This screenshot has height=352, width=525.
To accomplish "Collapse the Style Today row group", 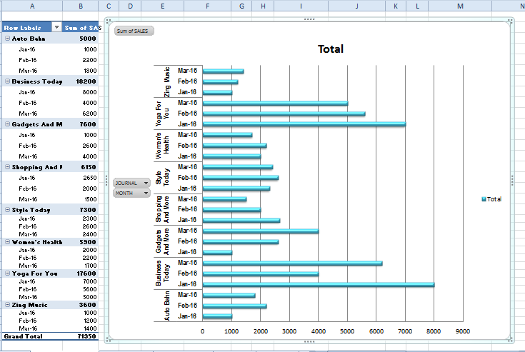I will click(x=7, y=210).
